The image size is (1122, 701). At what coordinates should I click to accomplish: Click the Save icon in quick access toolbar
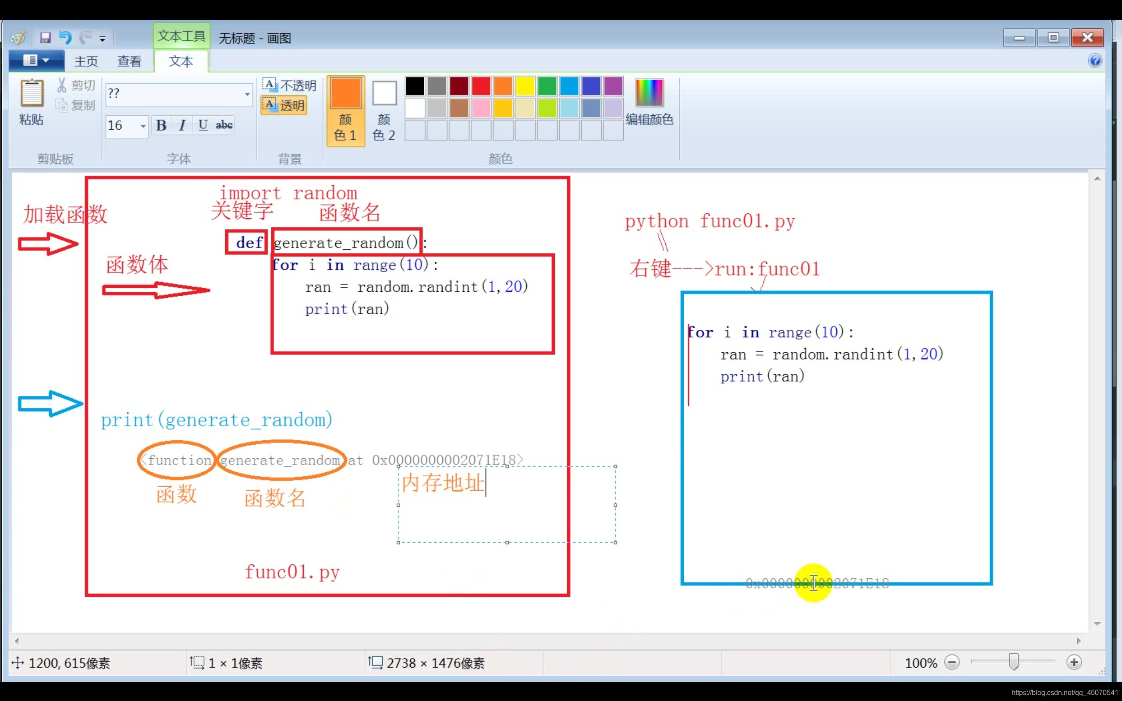coord(45,38)
